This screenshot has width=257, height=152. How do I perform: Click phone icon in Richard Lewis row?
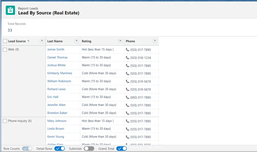click(x=127, y=89)
